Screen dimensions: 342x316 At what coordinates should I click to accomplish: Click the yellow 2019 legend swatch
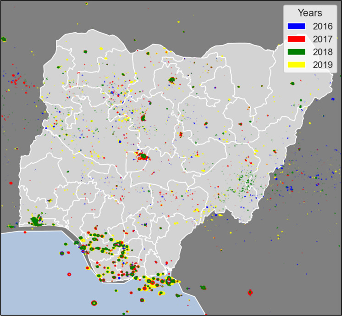coord(297,65)
